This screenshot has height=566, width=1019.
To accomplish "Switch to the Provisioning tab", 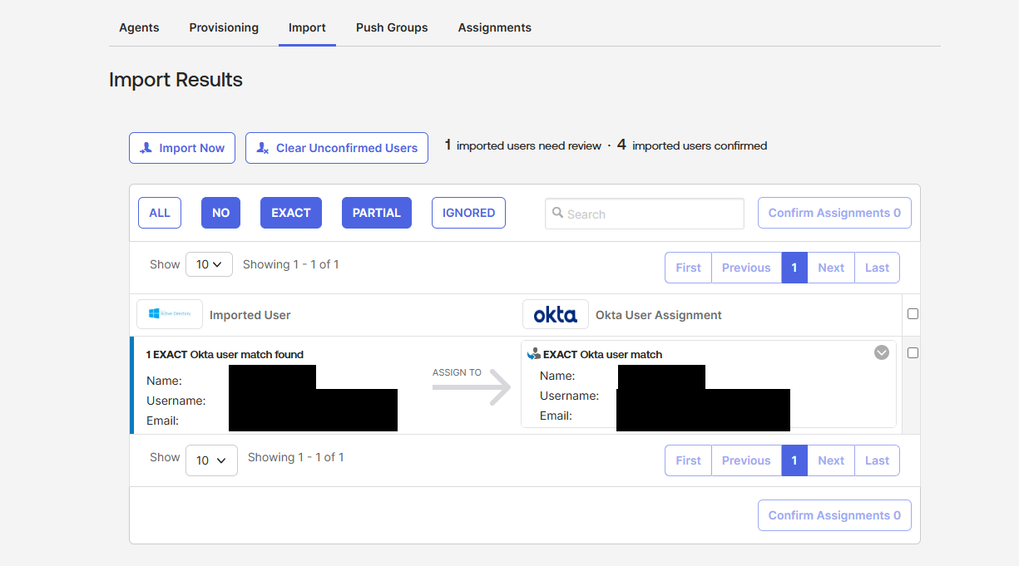I will (224, 27).
